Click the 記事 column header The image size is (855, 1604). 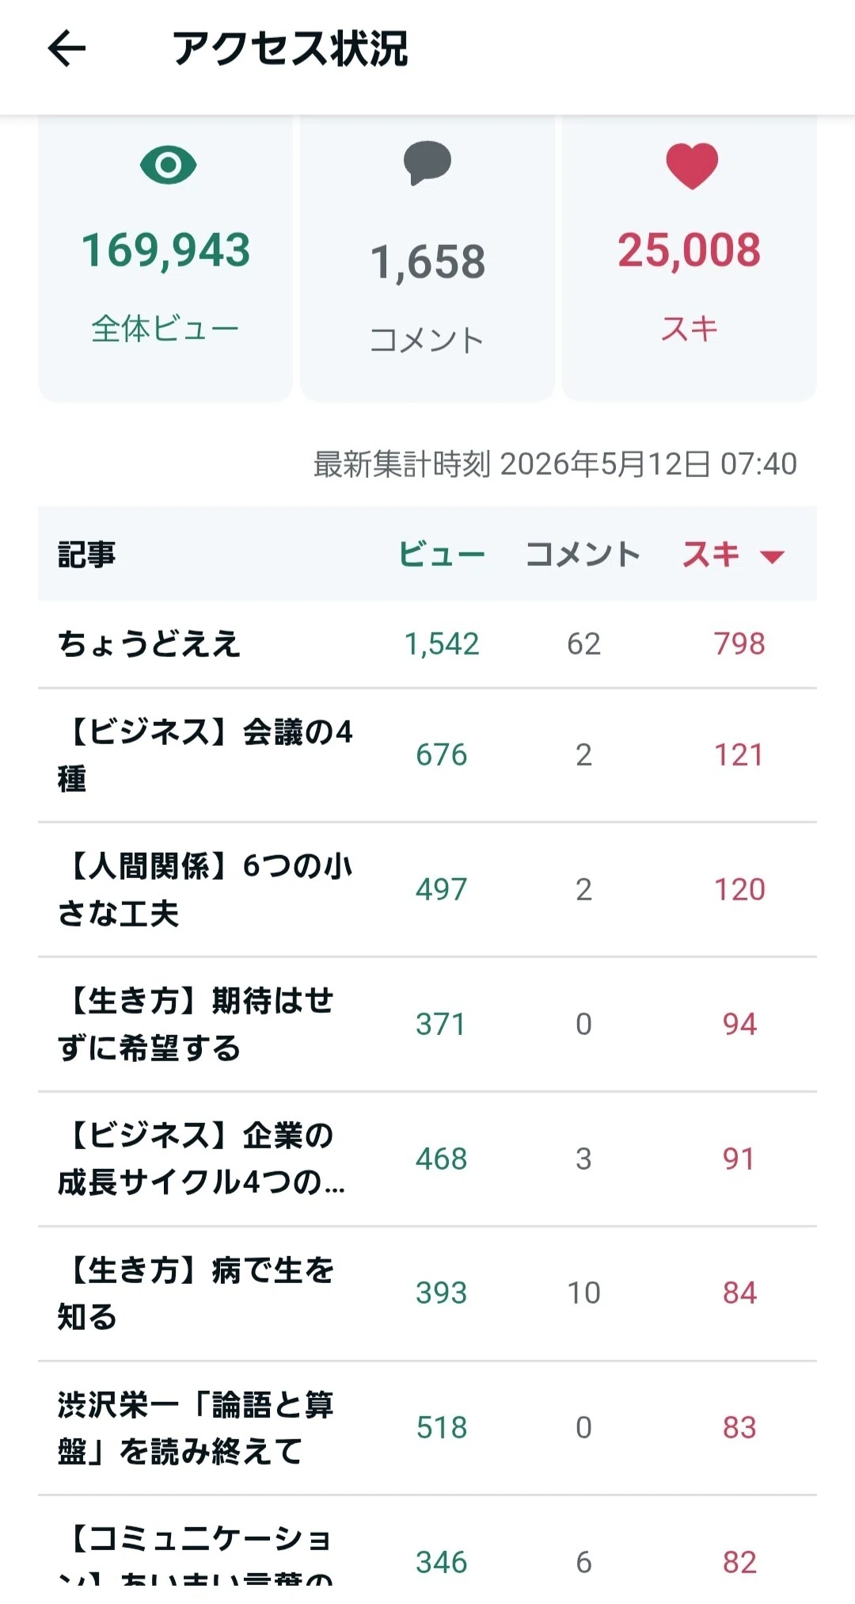(x=87, y=554)
